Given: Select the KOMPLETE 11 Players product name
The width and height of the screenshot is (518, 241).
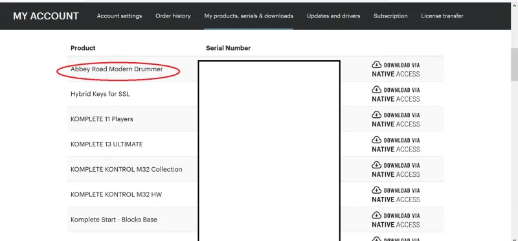Looking at the screenshot, I should pyautogui.click(x=102, y=119).
